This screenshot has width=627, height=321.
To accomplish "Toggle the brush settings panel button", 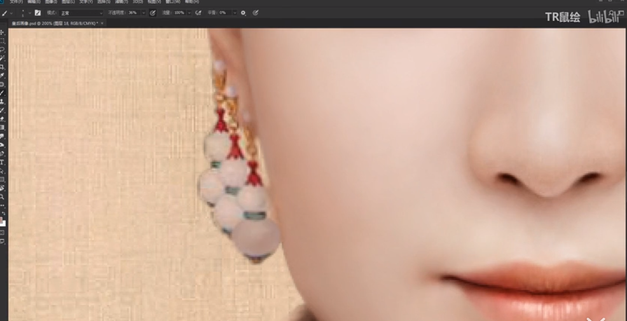I will pyautogui.click(x=38, y=13).
